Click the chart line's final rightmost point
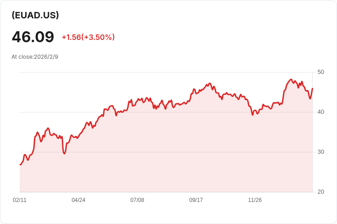 (312, 88)
